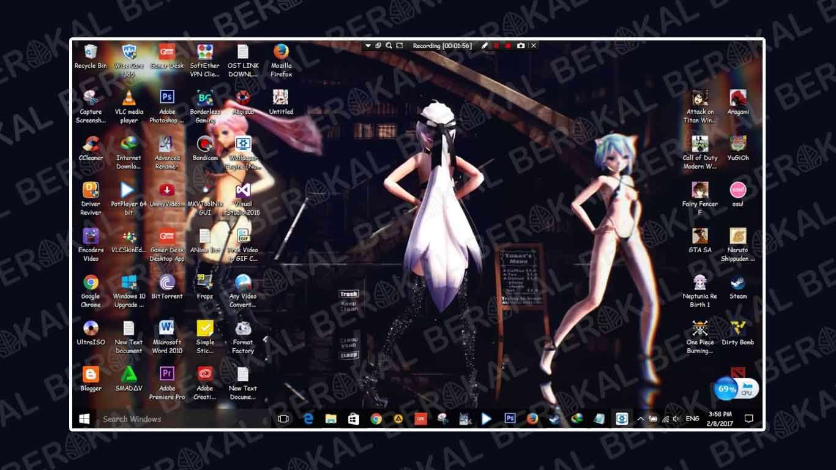Open the Steam desktop icon
The image size is (836, 470).
(x=737, y=286)
